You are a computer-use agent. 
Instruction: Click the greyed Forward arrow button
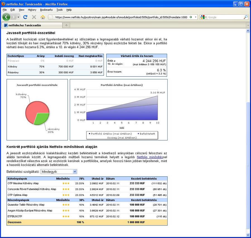tap(14, 17)
